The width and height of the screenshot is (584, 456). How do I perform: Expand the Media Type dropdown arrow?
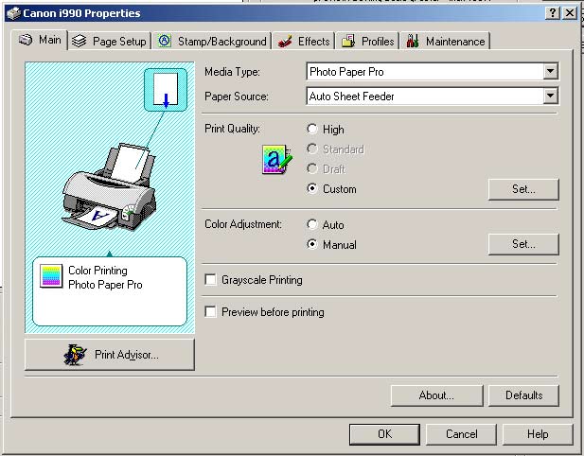tap(551, 71)
